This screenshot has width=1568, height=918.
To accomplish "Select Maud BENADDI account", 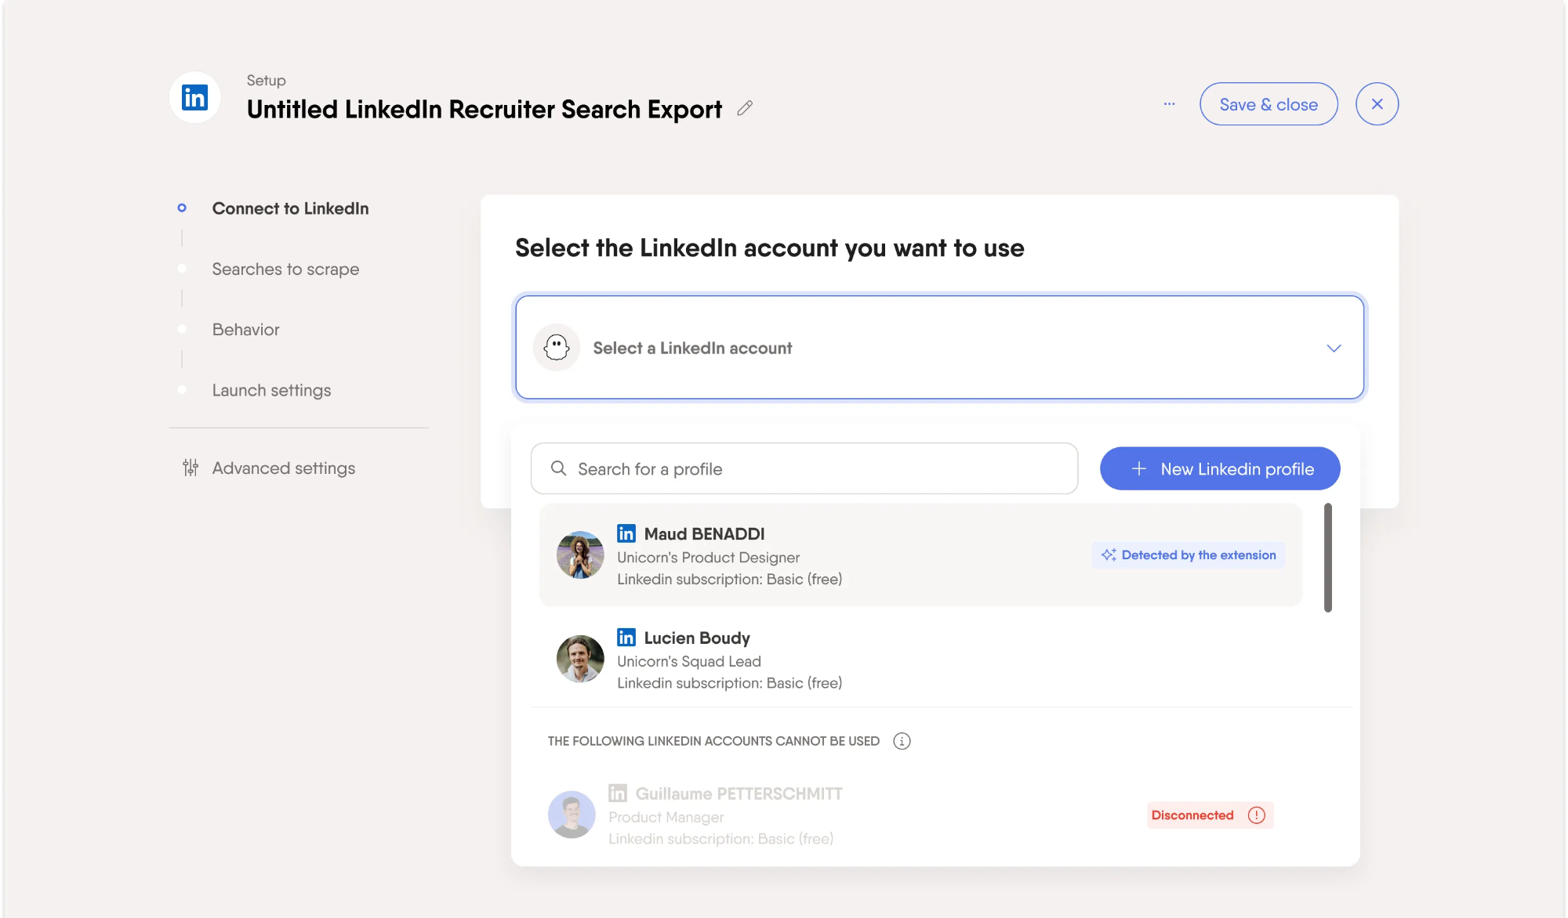I will pyautogui.click(x=920, y=555).
